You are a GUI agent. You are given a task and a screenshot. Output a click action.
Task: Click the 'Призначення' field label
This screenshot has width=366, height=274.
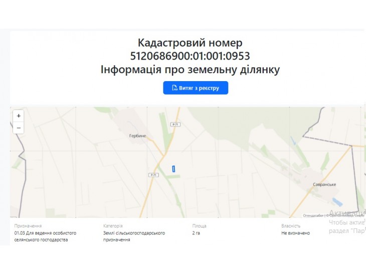point(28,226)
